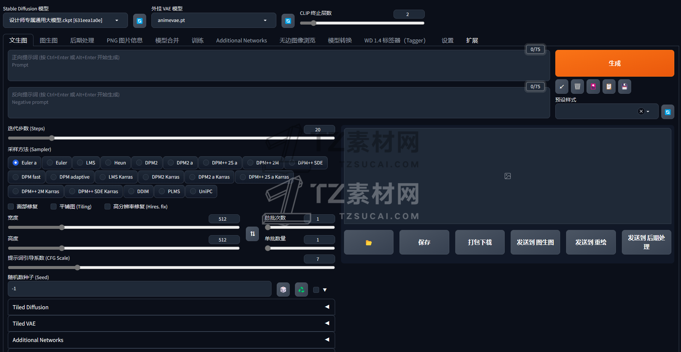This screenshot has height=352, width=681.
Task: Switch to the 图生图 tab
Action: tap(49, 40)
